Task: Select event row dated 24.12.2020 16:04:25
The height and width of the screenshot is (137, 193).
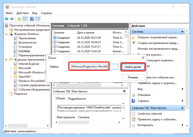Action: pos(89,42)
